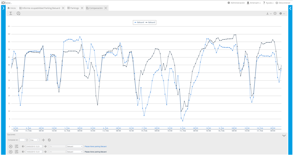This screenshot has width=293, height=155.
Task: Open the Días unit dropdown
Action: (x=34, y=140)
